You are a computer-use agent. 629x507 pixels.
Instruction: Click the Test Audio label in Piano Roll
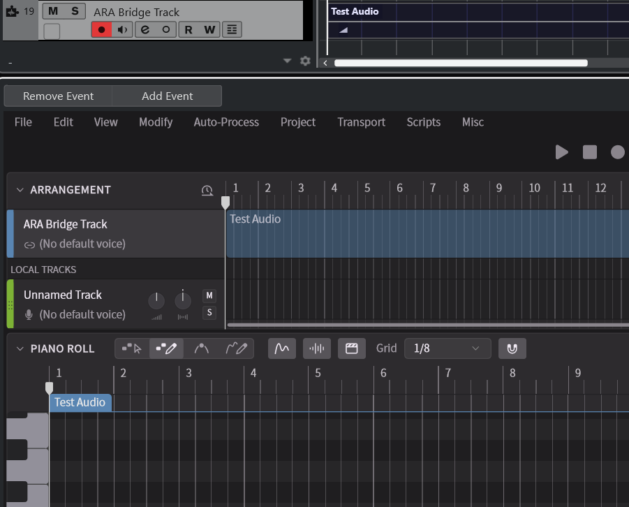point(80,402)
